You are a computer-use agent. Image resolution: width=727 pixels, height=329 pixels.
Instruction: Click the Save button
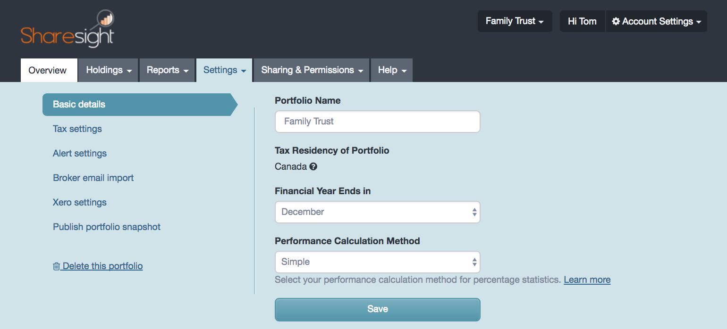point(377,309)
